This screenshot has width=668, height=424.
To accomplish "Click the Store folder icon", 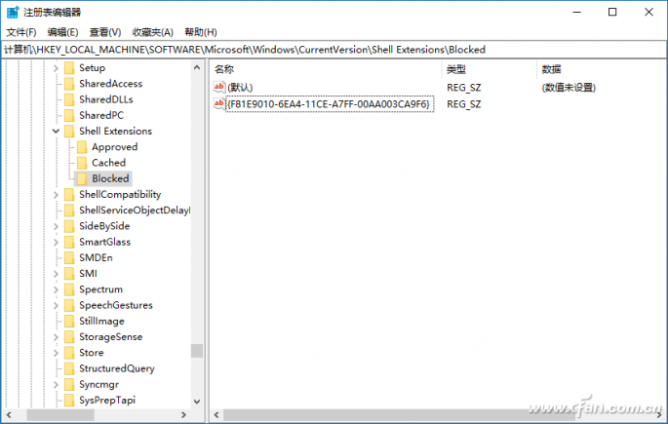I will pos(69,353).
